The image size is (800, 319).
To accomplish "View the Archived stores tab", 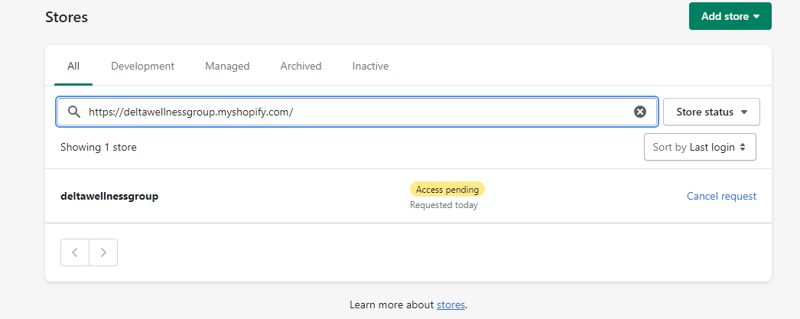I will click(301, 66).
